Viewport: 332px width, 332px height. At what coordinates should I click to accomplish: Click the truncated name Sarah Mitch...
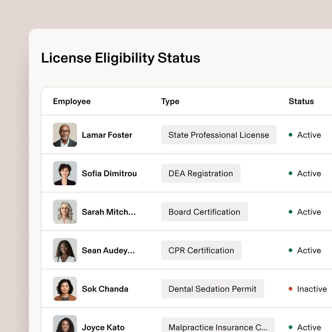[109, 212]
